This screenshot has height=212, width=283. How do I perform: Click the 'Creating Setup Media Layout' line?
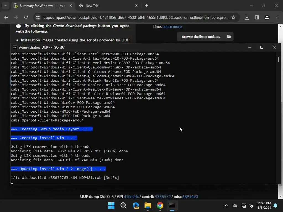[52, 129]
